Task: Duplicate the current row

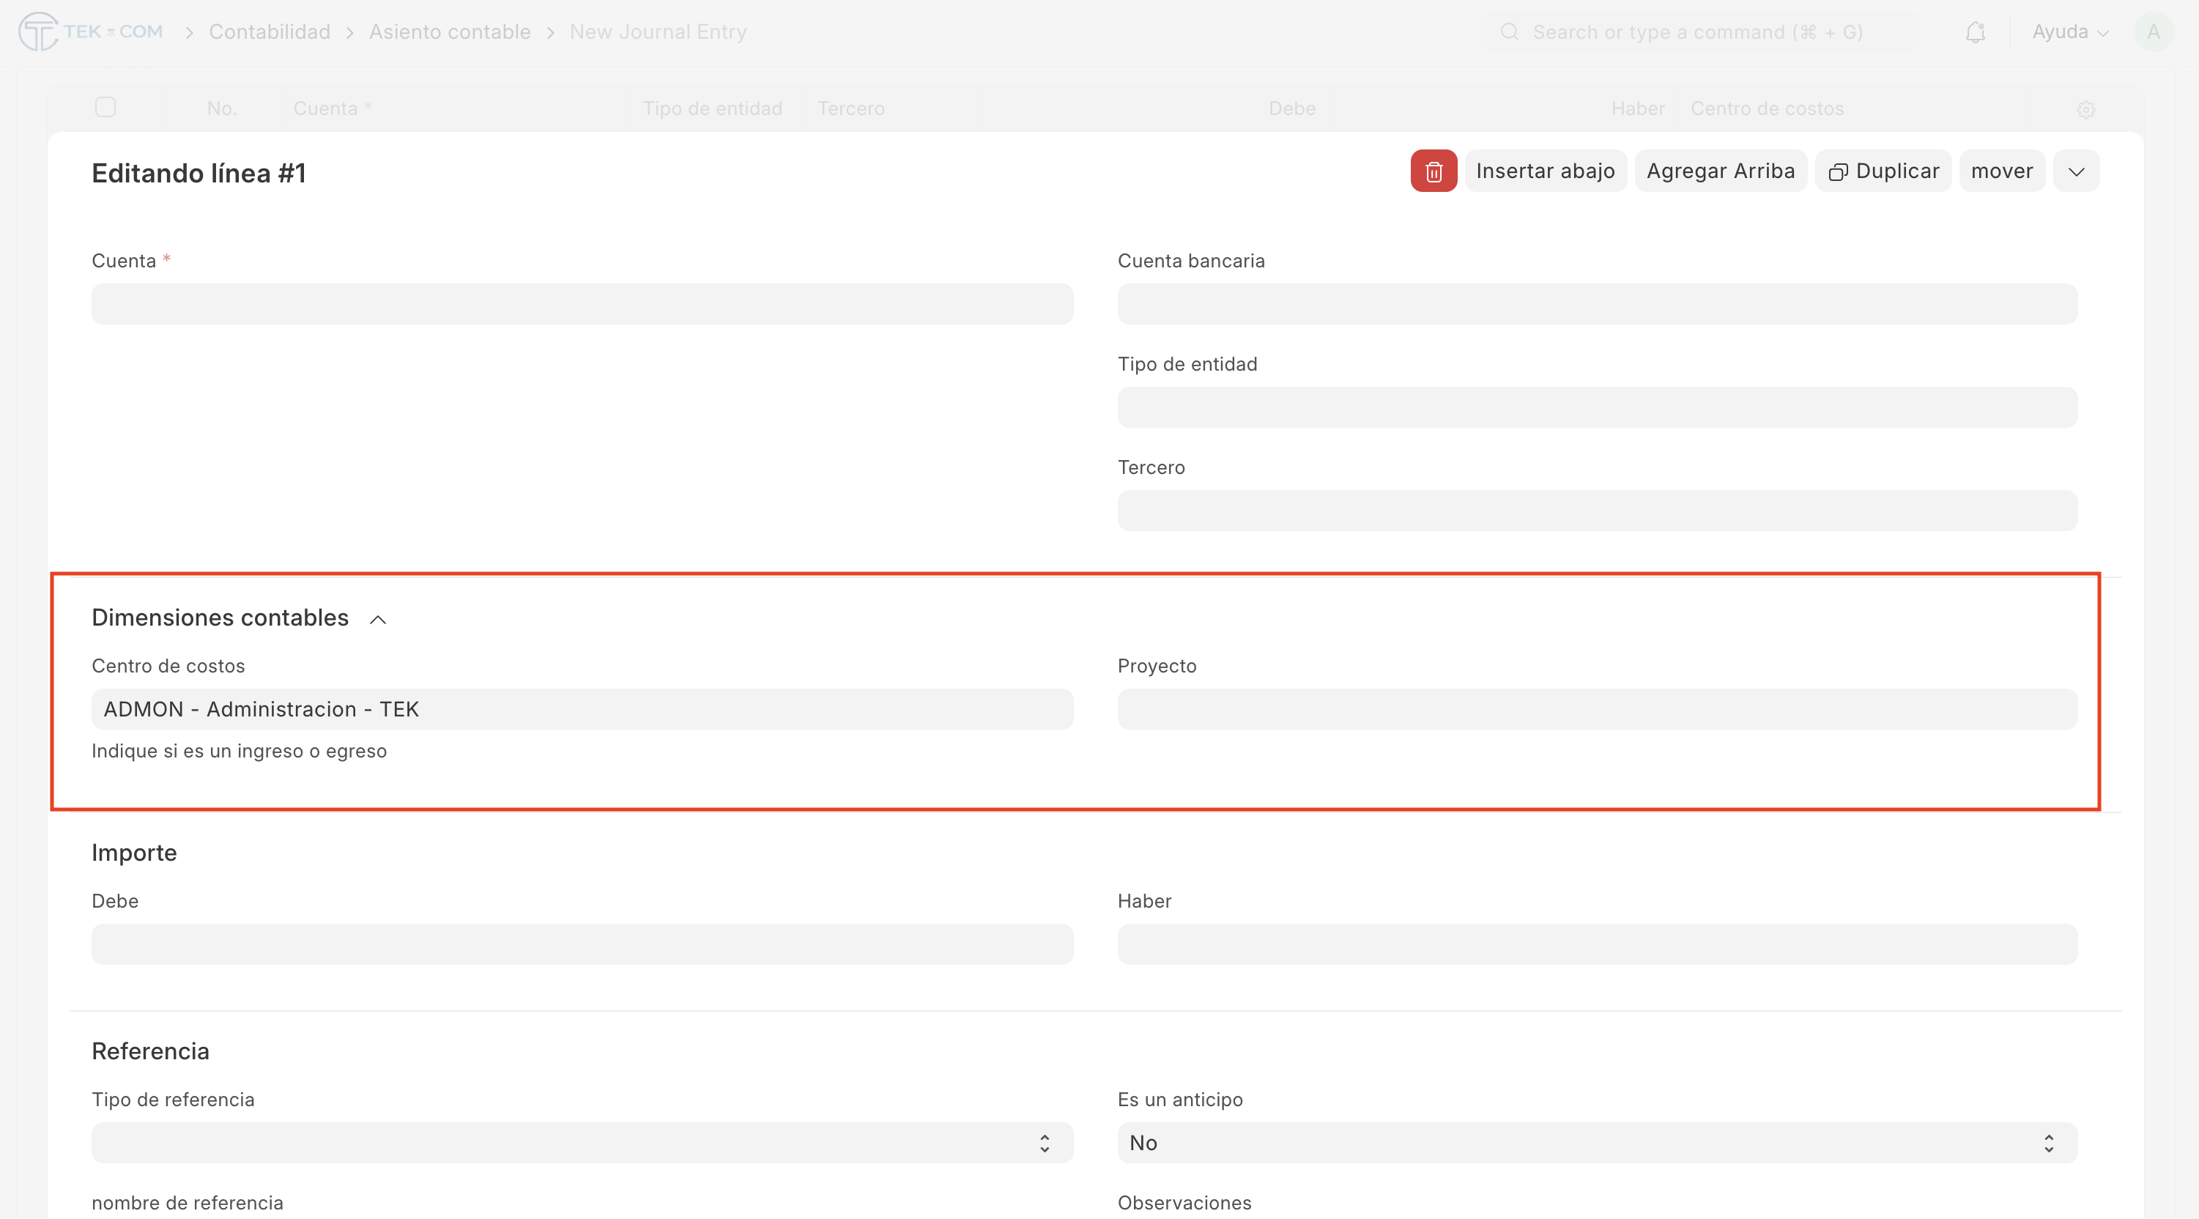Action: 1883,171
